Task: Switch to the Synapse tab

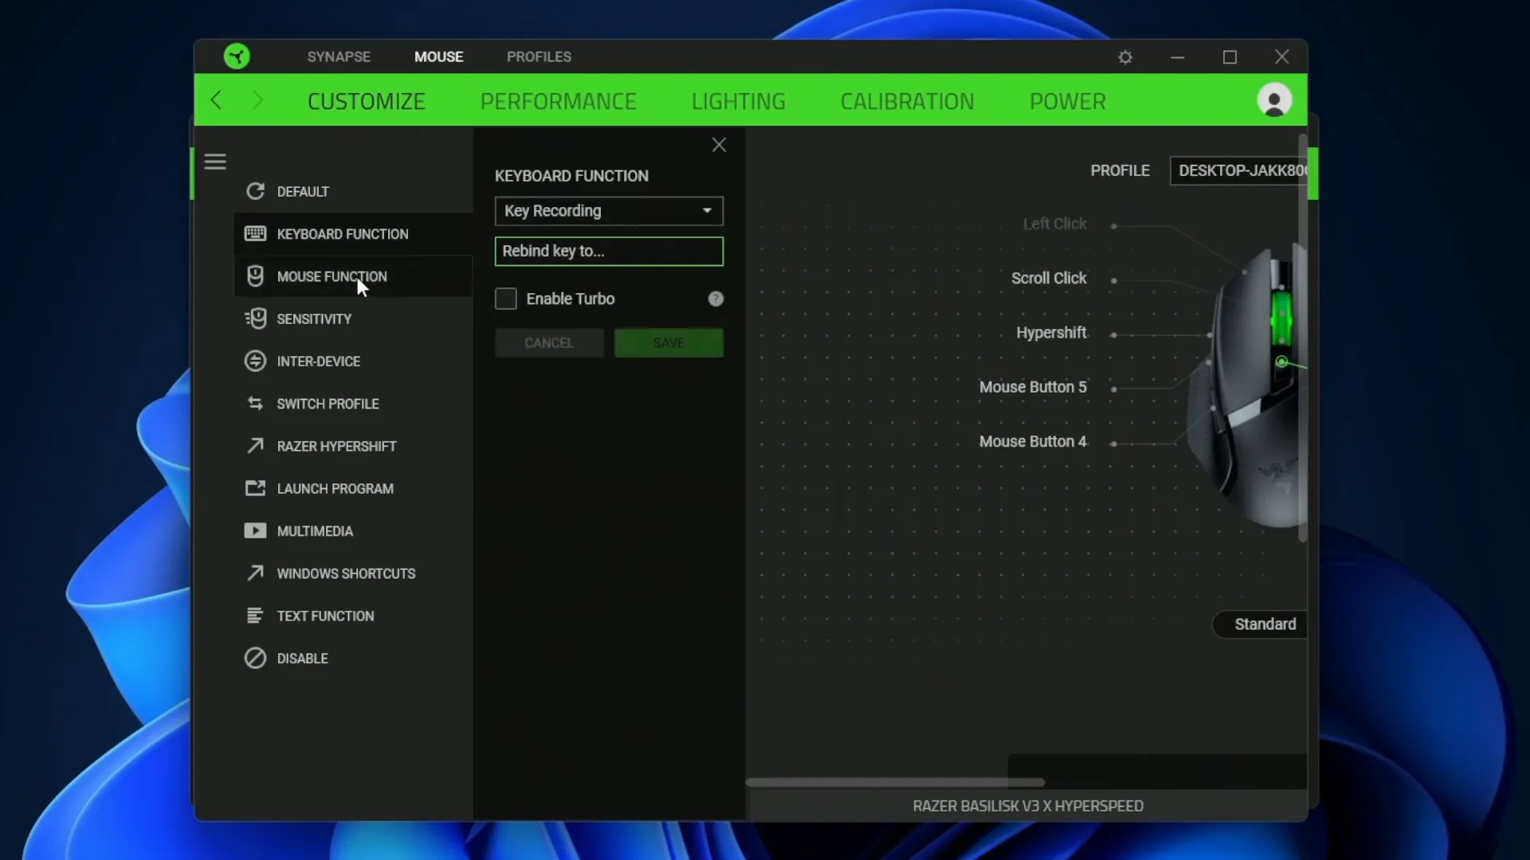Action: pyautogui.click(x=339, y=57)
